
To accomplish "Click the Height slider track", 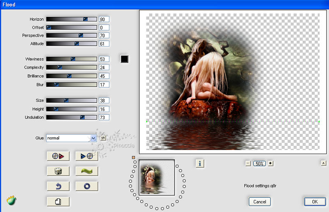I will click(x=72, y=109).
